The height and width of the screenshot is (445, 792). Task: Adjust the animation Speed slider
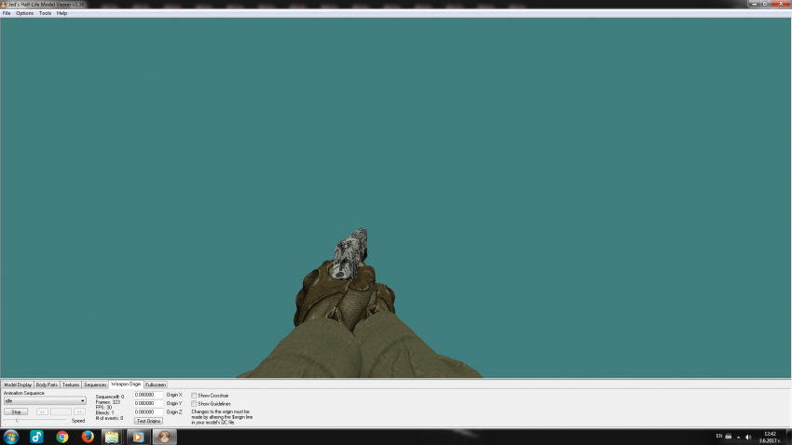[35, 420]
